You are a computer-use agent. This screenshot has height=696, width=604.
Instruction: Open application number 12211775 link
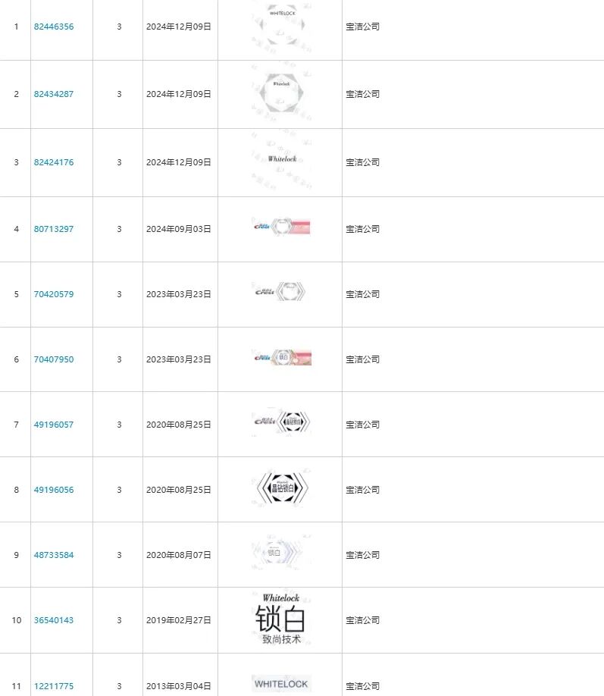(54, 686)
